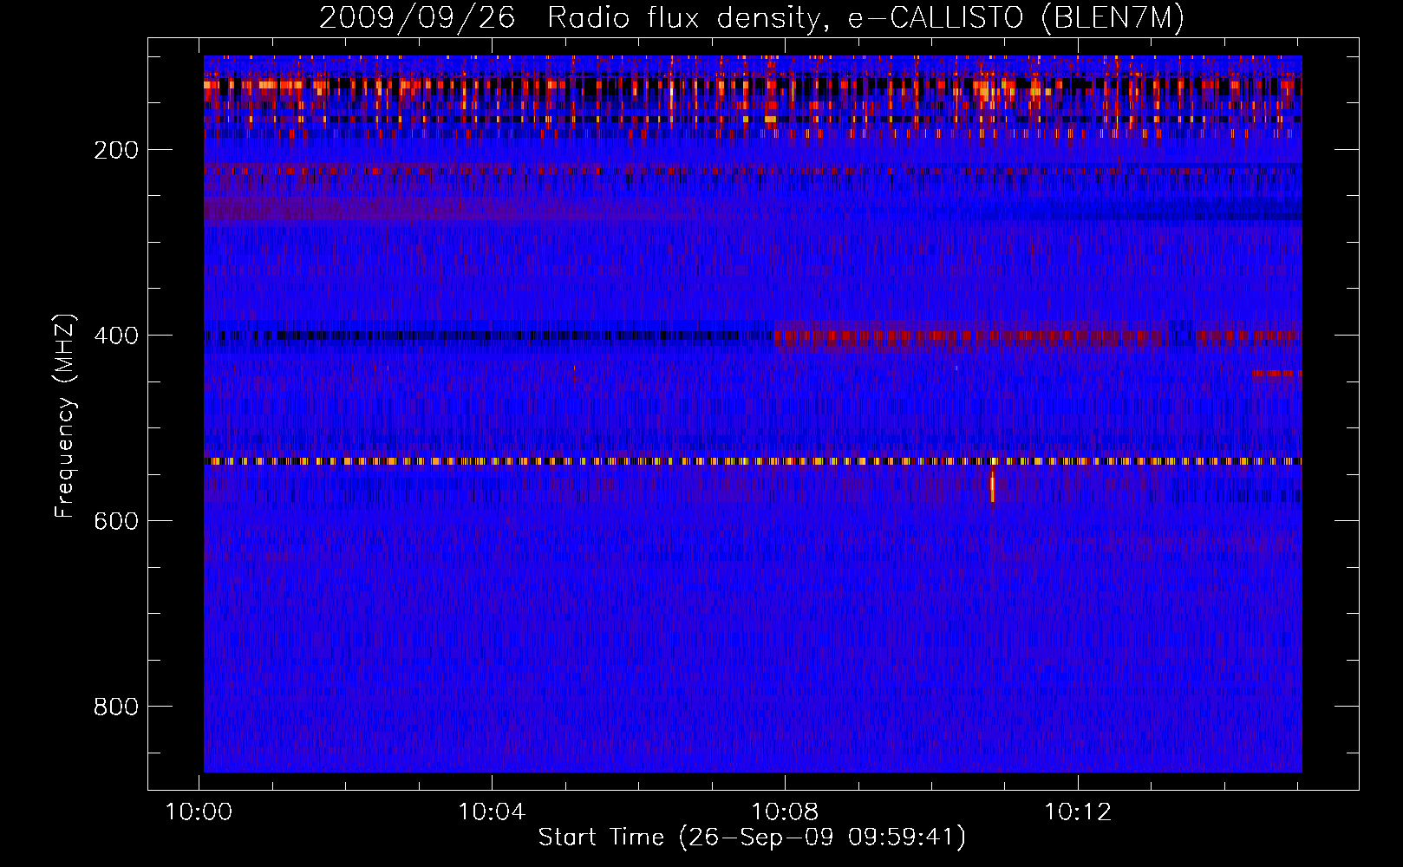This screenshot has height=867, width=1403.
Task: Click the continuous yellow dashed horizontal line
Action: point(607,461)
